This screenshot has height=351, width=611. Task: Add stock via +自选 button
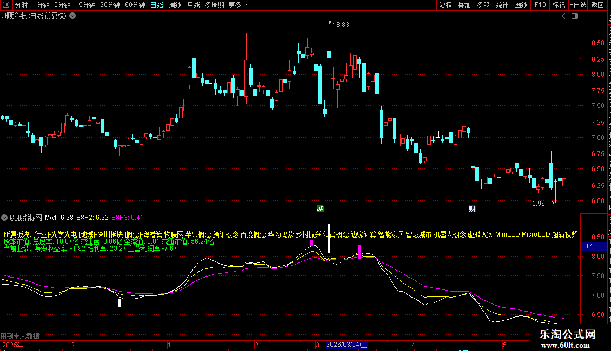pos(578,5)
